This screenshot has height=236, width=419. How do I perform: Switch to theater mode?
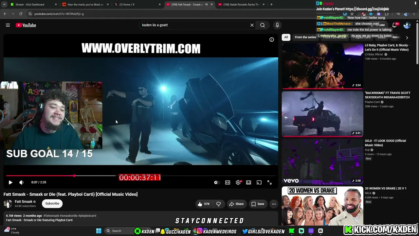pyautogui.click(x=248, y=183)
